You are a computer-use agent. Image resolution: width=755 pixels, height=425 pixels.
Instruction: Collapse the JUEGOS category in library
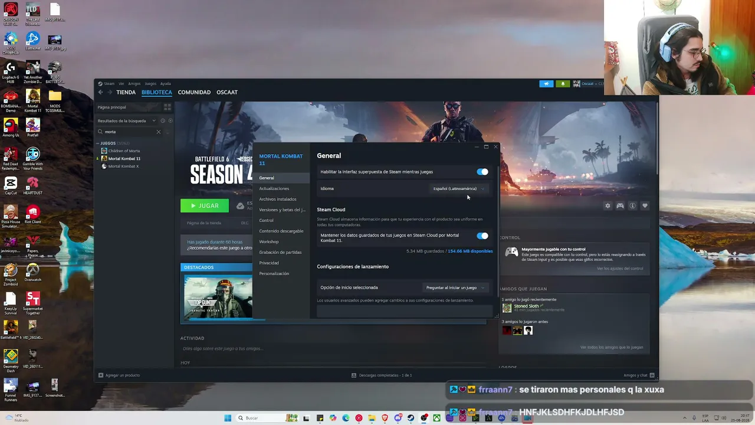click(99, 143)
